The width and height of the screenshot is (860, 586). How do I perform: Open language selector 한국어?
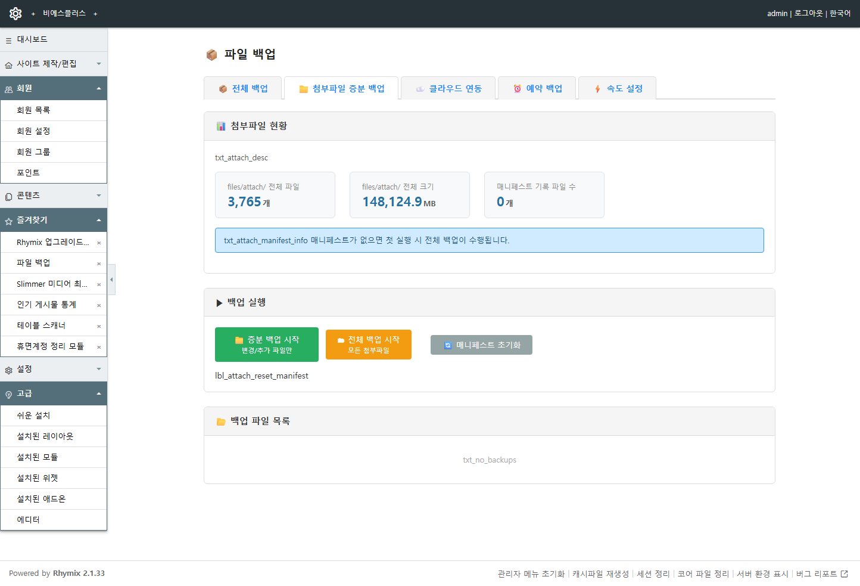840,13
